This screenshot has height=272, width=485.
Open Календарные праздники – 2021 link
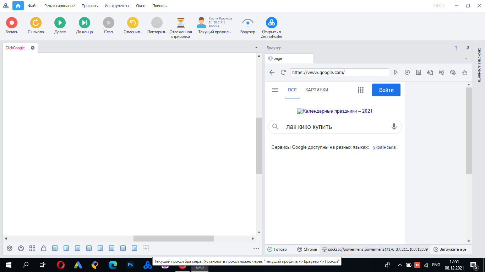335,111
